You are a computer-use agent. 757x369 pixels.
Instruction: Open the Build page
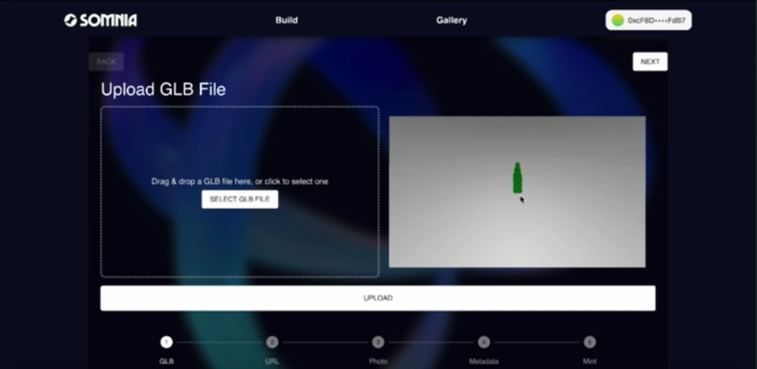pyautogui.click(x=286, y=20)
